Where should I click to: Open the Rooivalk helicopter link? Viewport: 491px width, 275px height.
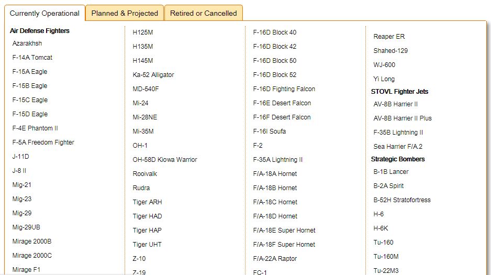coord(145,174)
